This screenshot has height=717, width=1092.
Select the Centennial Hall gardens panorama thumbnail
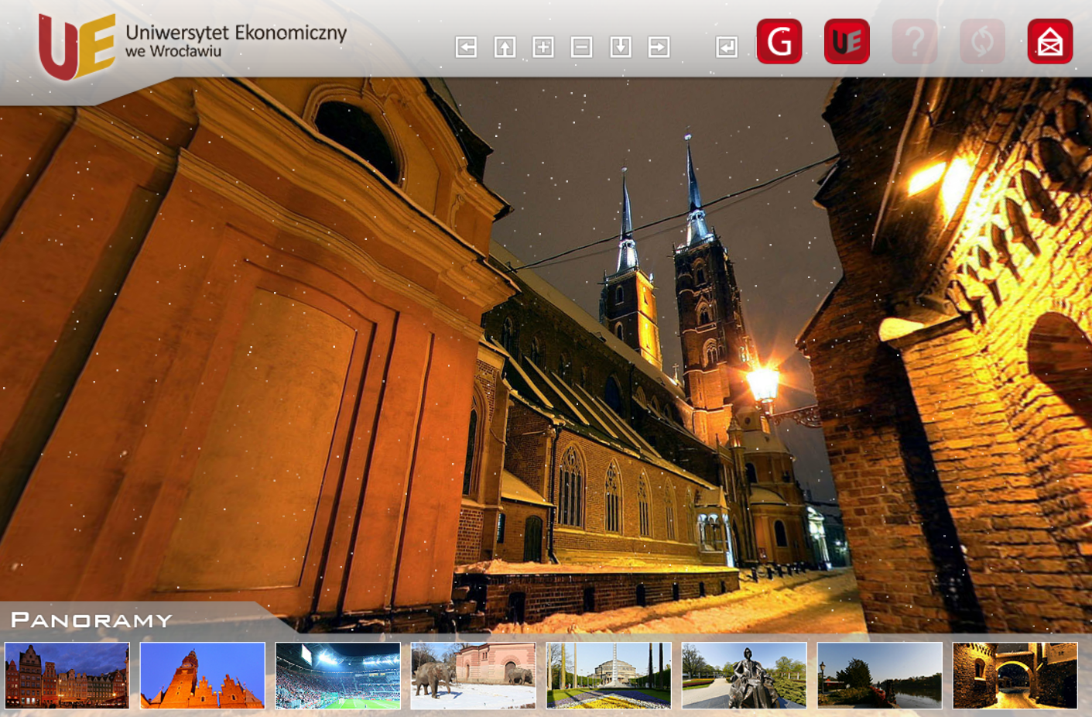(608, 675)
